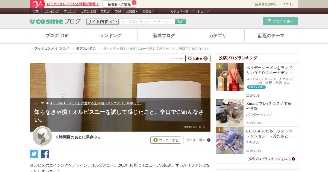Click the おトクにキレイになる情報が満載 link
The image size is (328, 172).
[x=73, y=4]
